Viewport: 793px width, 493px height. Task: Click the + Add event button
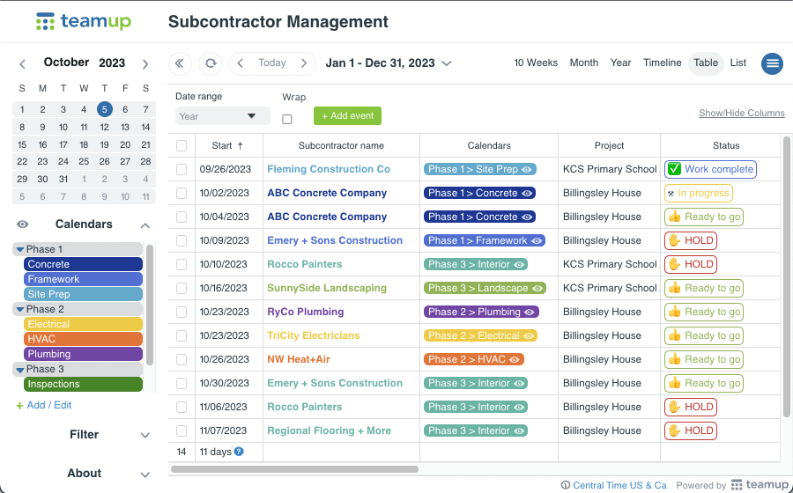coord(347,115)
